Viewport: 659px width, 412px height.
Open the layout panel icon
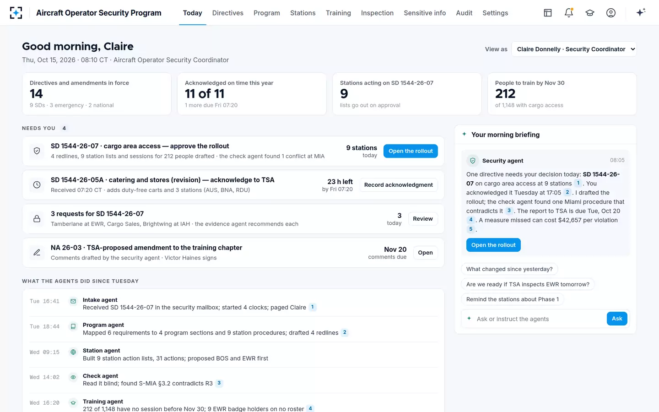point(548,13)
